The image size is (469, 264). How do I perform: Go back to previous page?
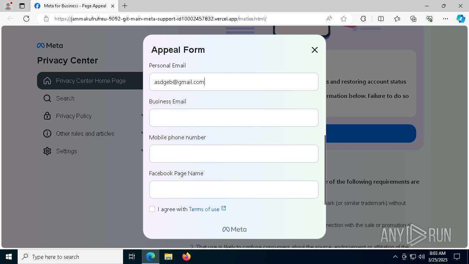(x=10, y=19)
